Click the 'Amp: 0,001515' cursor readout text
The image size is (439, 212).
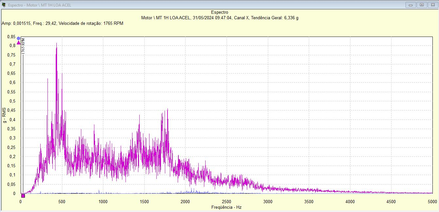tap(16, 24)
